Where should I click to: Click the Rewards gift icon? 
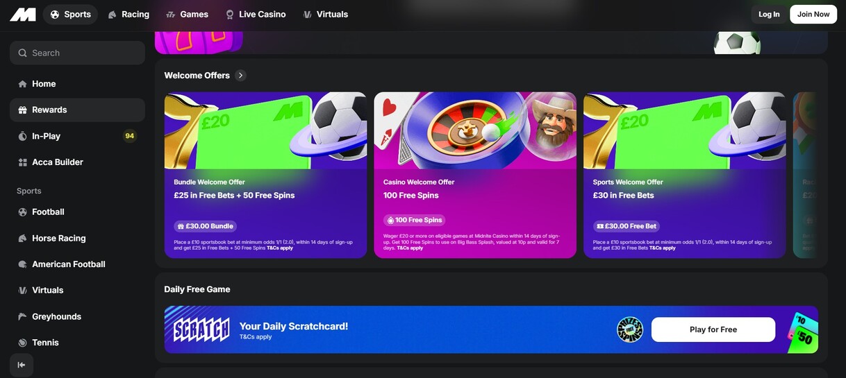tap(22, 110)
